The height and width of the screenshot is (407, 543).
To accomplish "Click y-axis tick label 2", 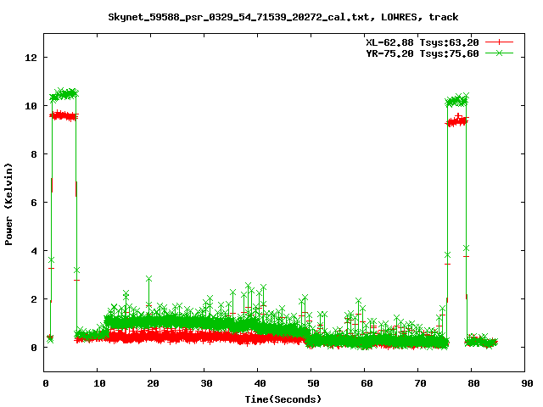I will tap(34, 299).
